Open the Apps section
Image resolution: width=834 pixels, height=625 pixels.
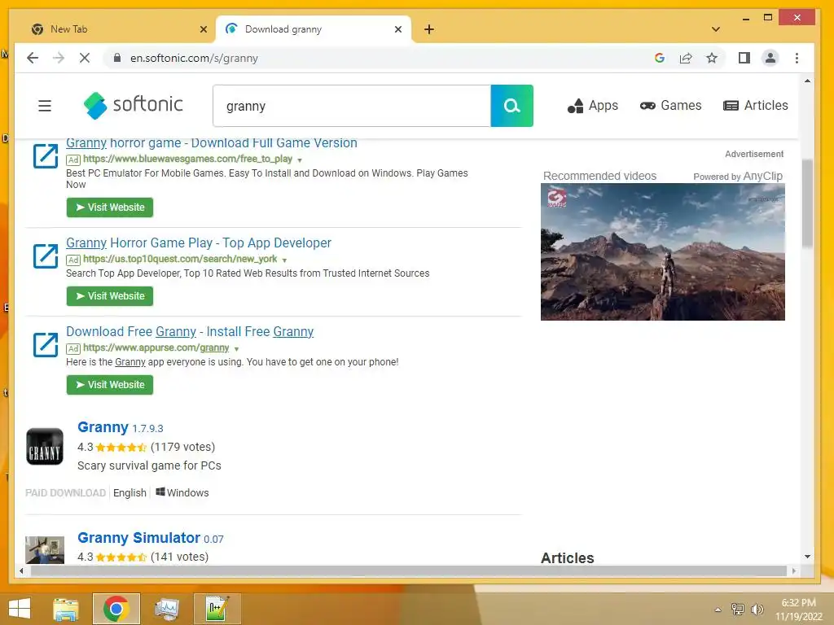(593, 106)
